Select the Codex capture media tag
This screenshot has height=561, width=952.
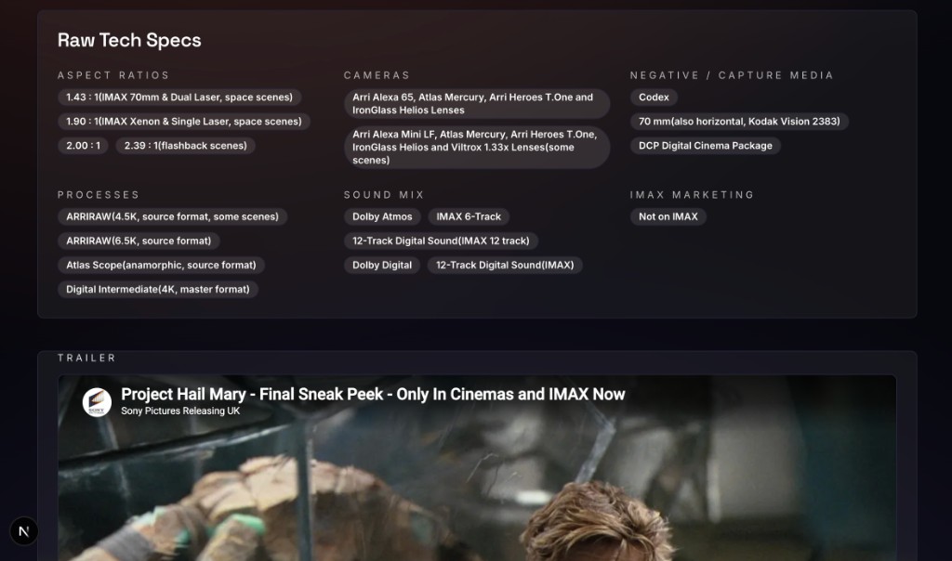654,97
